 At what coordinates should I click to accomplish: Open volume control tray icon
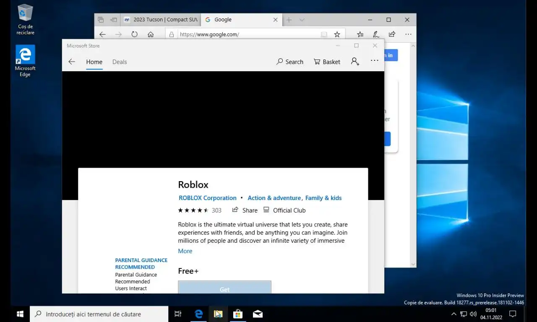[x=473, y=314]
